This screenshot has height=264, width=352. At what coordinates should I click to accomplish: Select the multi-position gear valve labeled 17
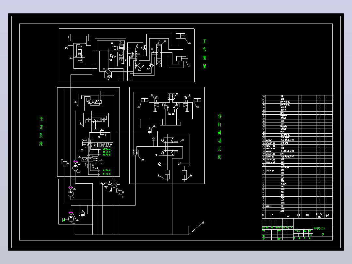coord(100,145)
